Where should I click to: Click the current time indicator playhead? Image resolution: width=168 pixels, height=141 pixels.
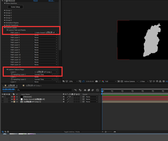102,91
